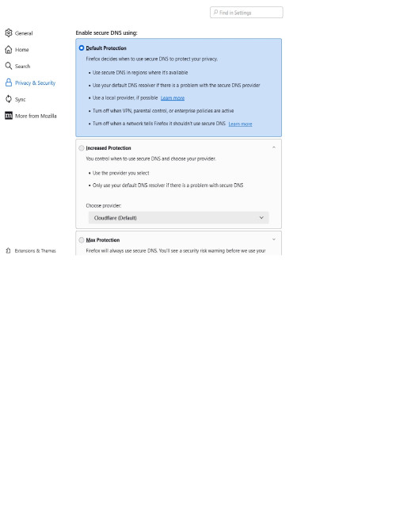This screenshot has width=396, height=512.
Task: Click the Extensions & Themes puzzle icon
Action: 8,250
